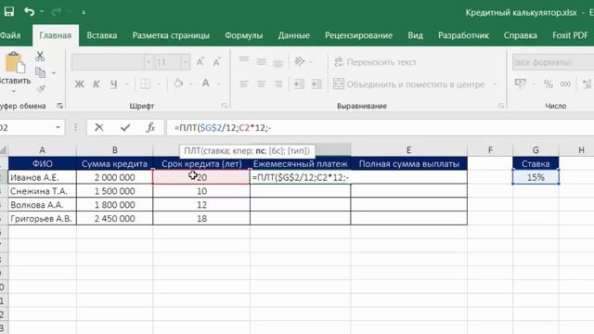Switch to the Разработчик tab

coord(463,35)
